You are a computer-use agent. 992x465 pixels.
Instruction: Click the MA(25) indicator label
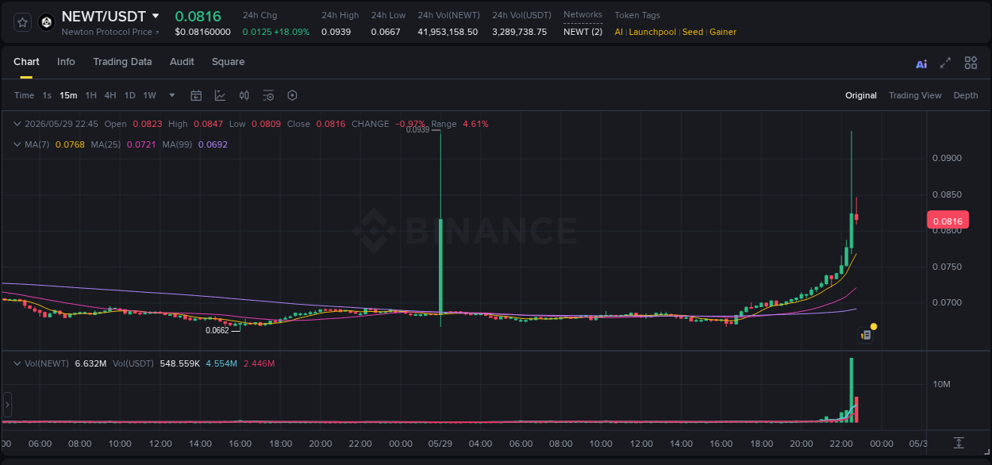[106, 144]
